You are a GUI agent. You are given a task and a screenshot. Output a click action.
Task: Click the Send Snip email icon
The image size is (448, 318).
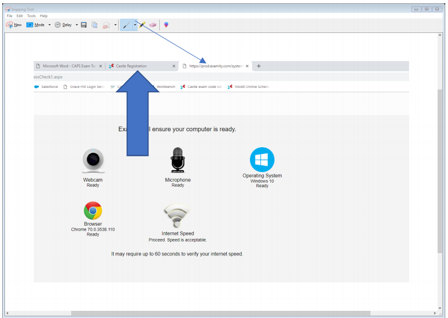pos(107,25)
